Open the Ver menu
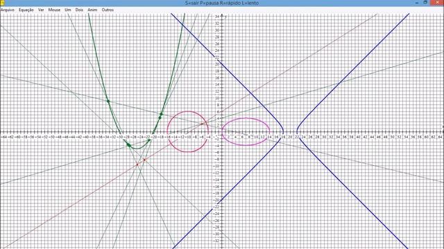Image resolution: width=444 pixels, height=249 pixels. coord(41,10)
